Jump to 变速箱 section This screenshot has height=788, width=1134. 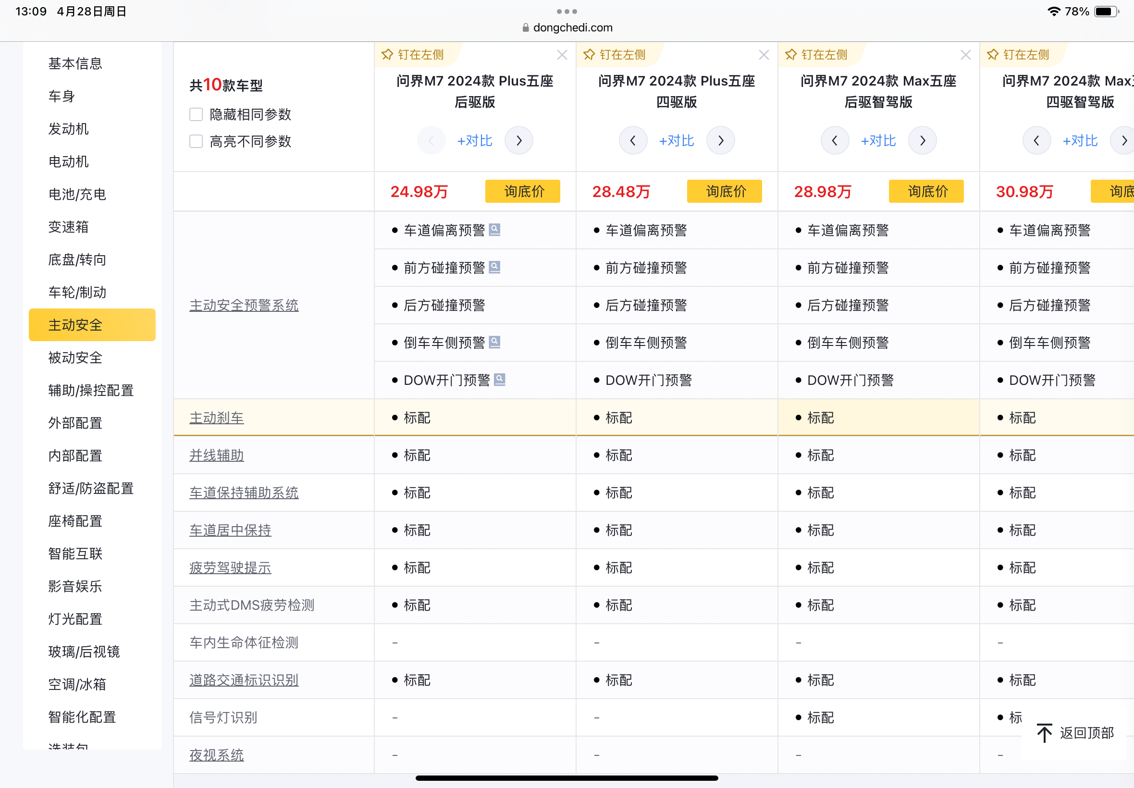pyautogui.click(x=69, y=227)
